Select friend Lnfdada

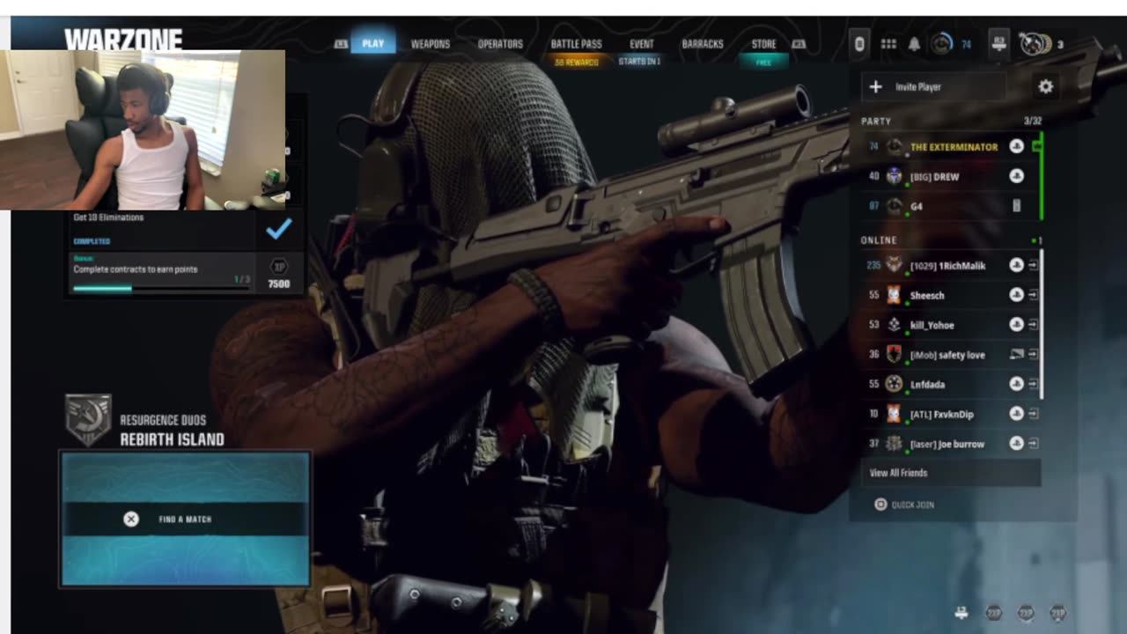pyautogui.click(x=951, y=384)
